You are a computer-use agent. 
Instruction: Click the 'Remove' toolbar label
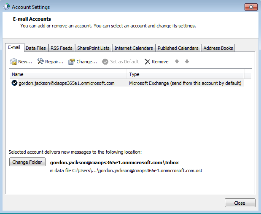[160, 62]
